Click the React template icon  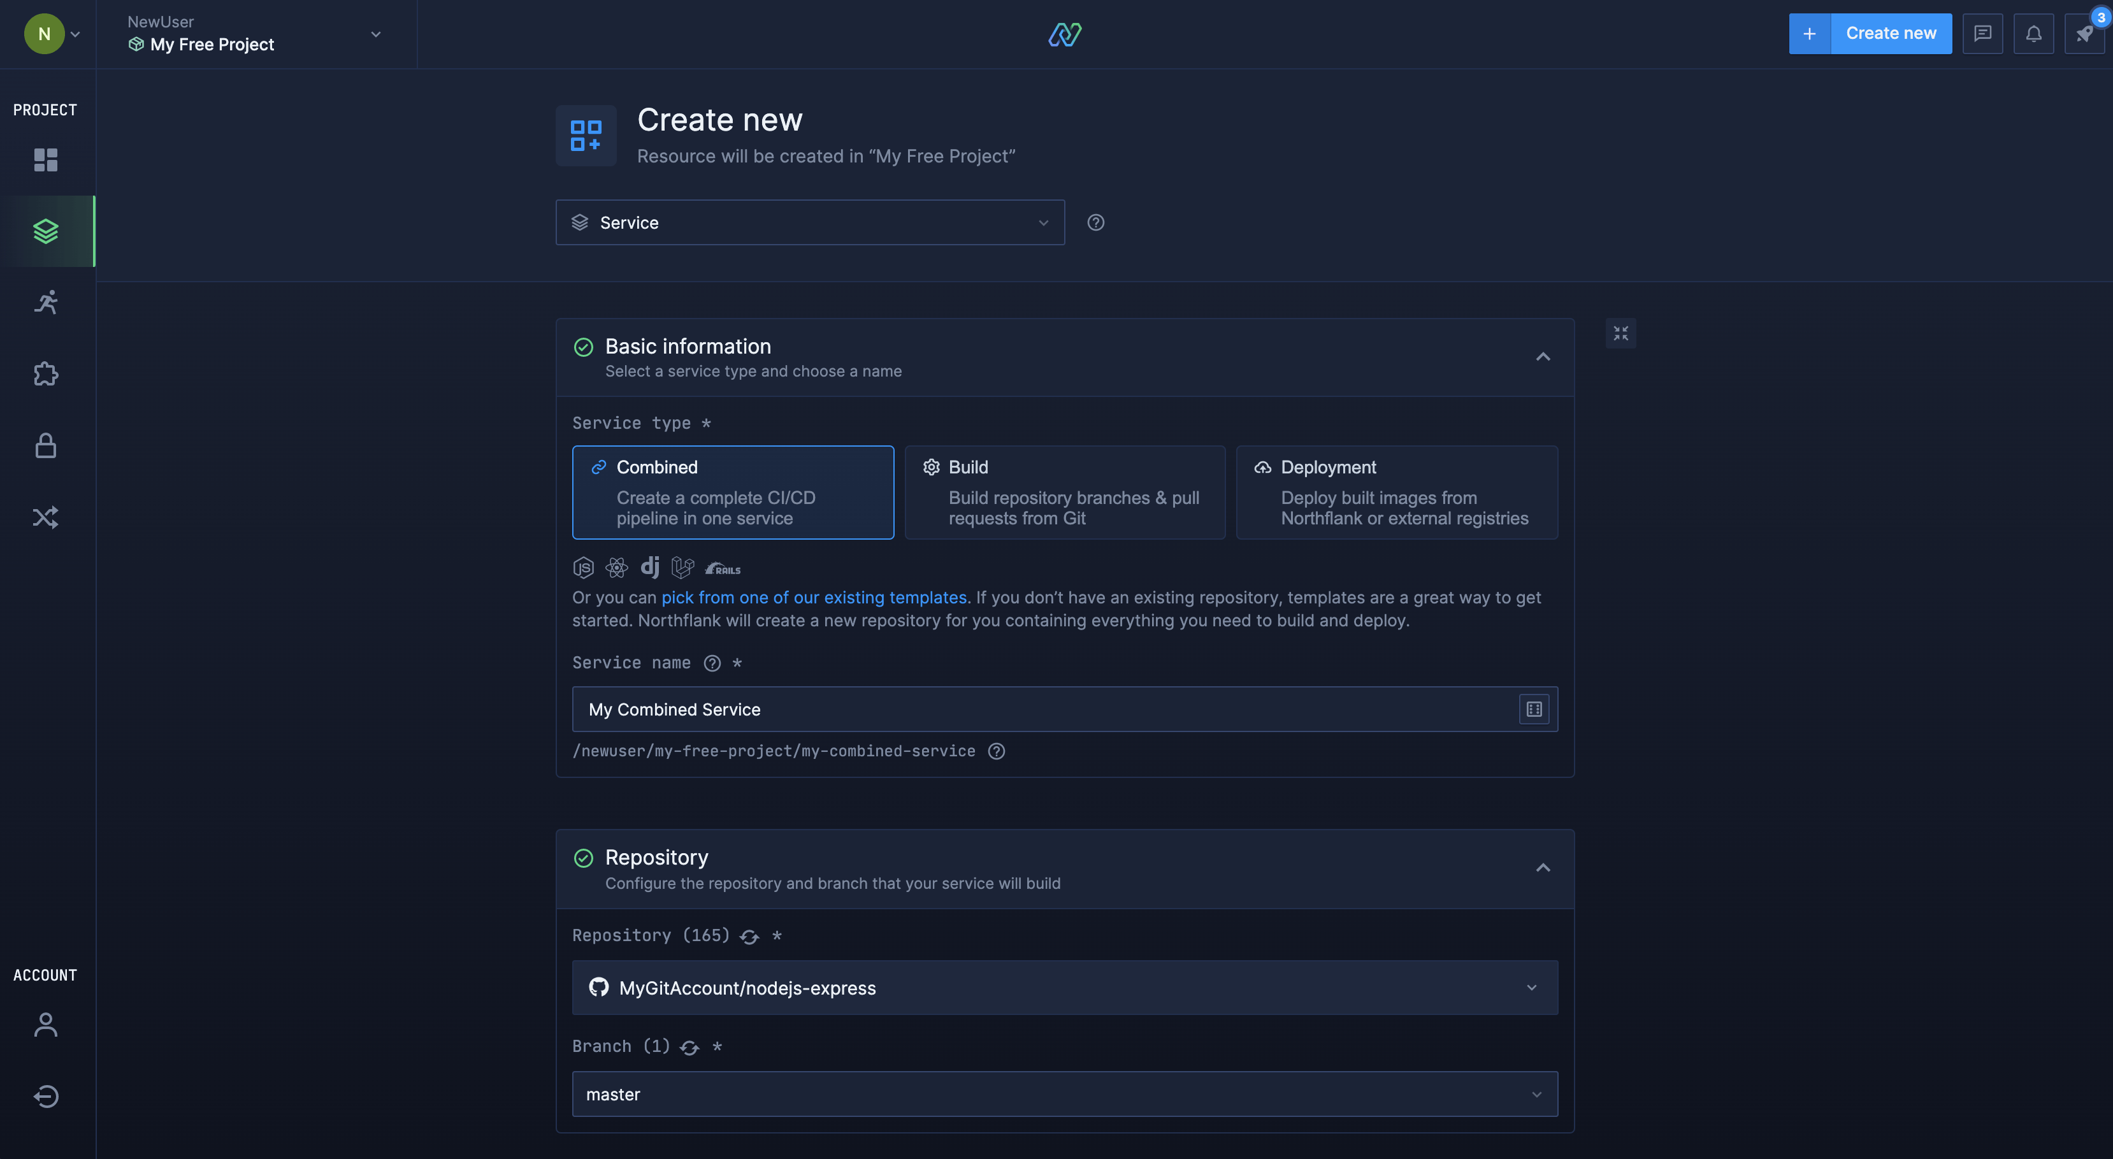pos(616,567)
